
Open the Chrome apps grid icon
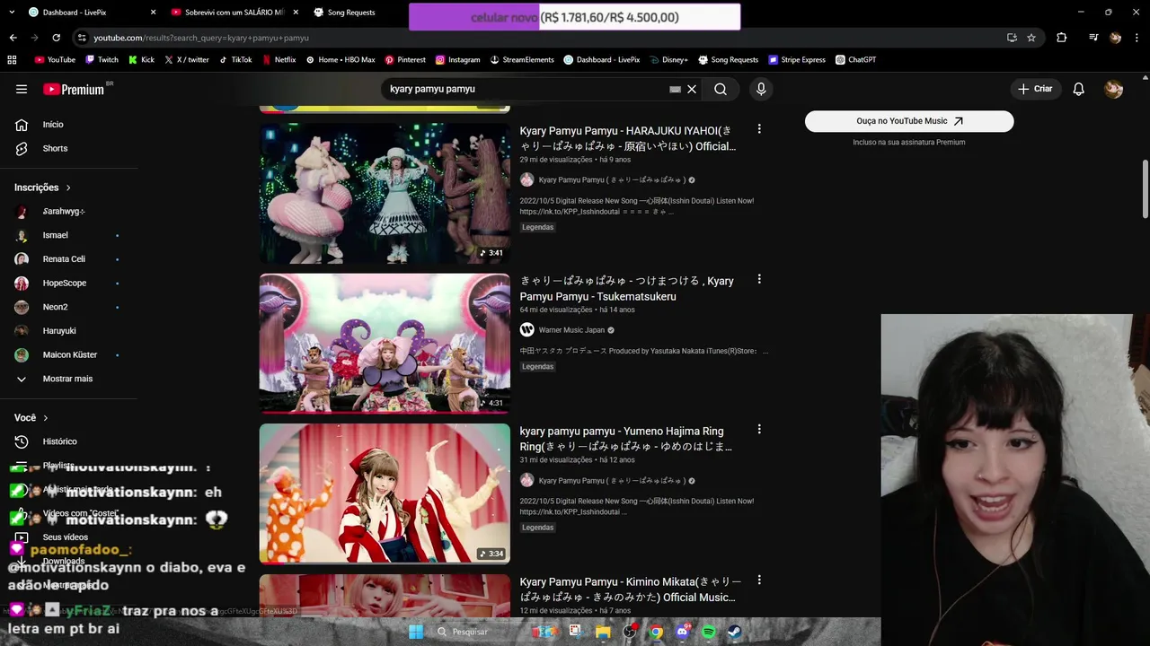click(x=12, y=60)
